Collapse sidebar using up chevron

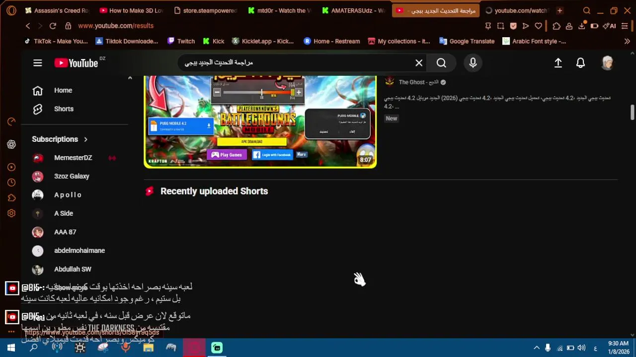pos(130,78)
